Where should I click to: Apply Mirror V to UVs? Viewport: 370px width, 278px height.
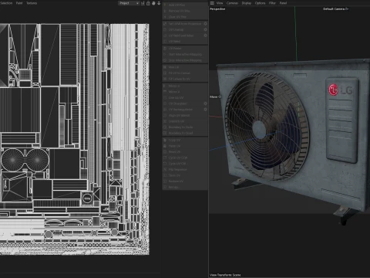pos(185,92)
